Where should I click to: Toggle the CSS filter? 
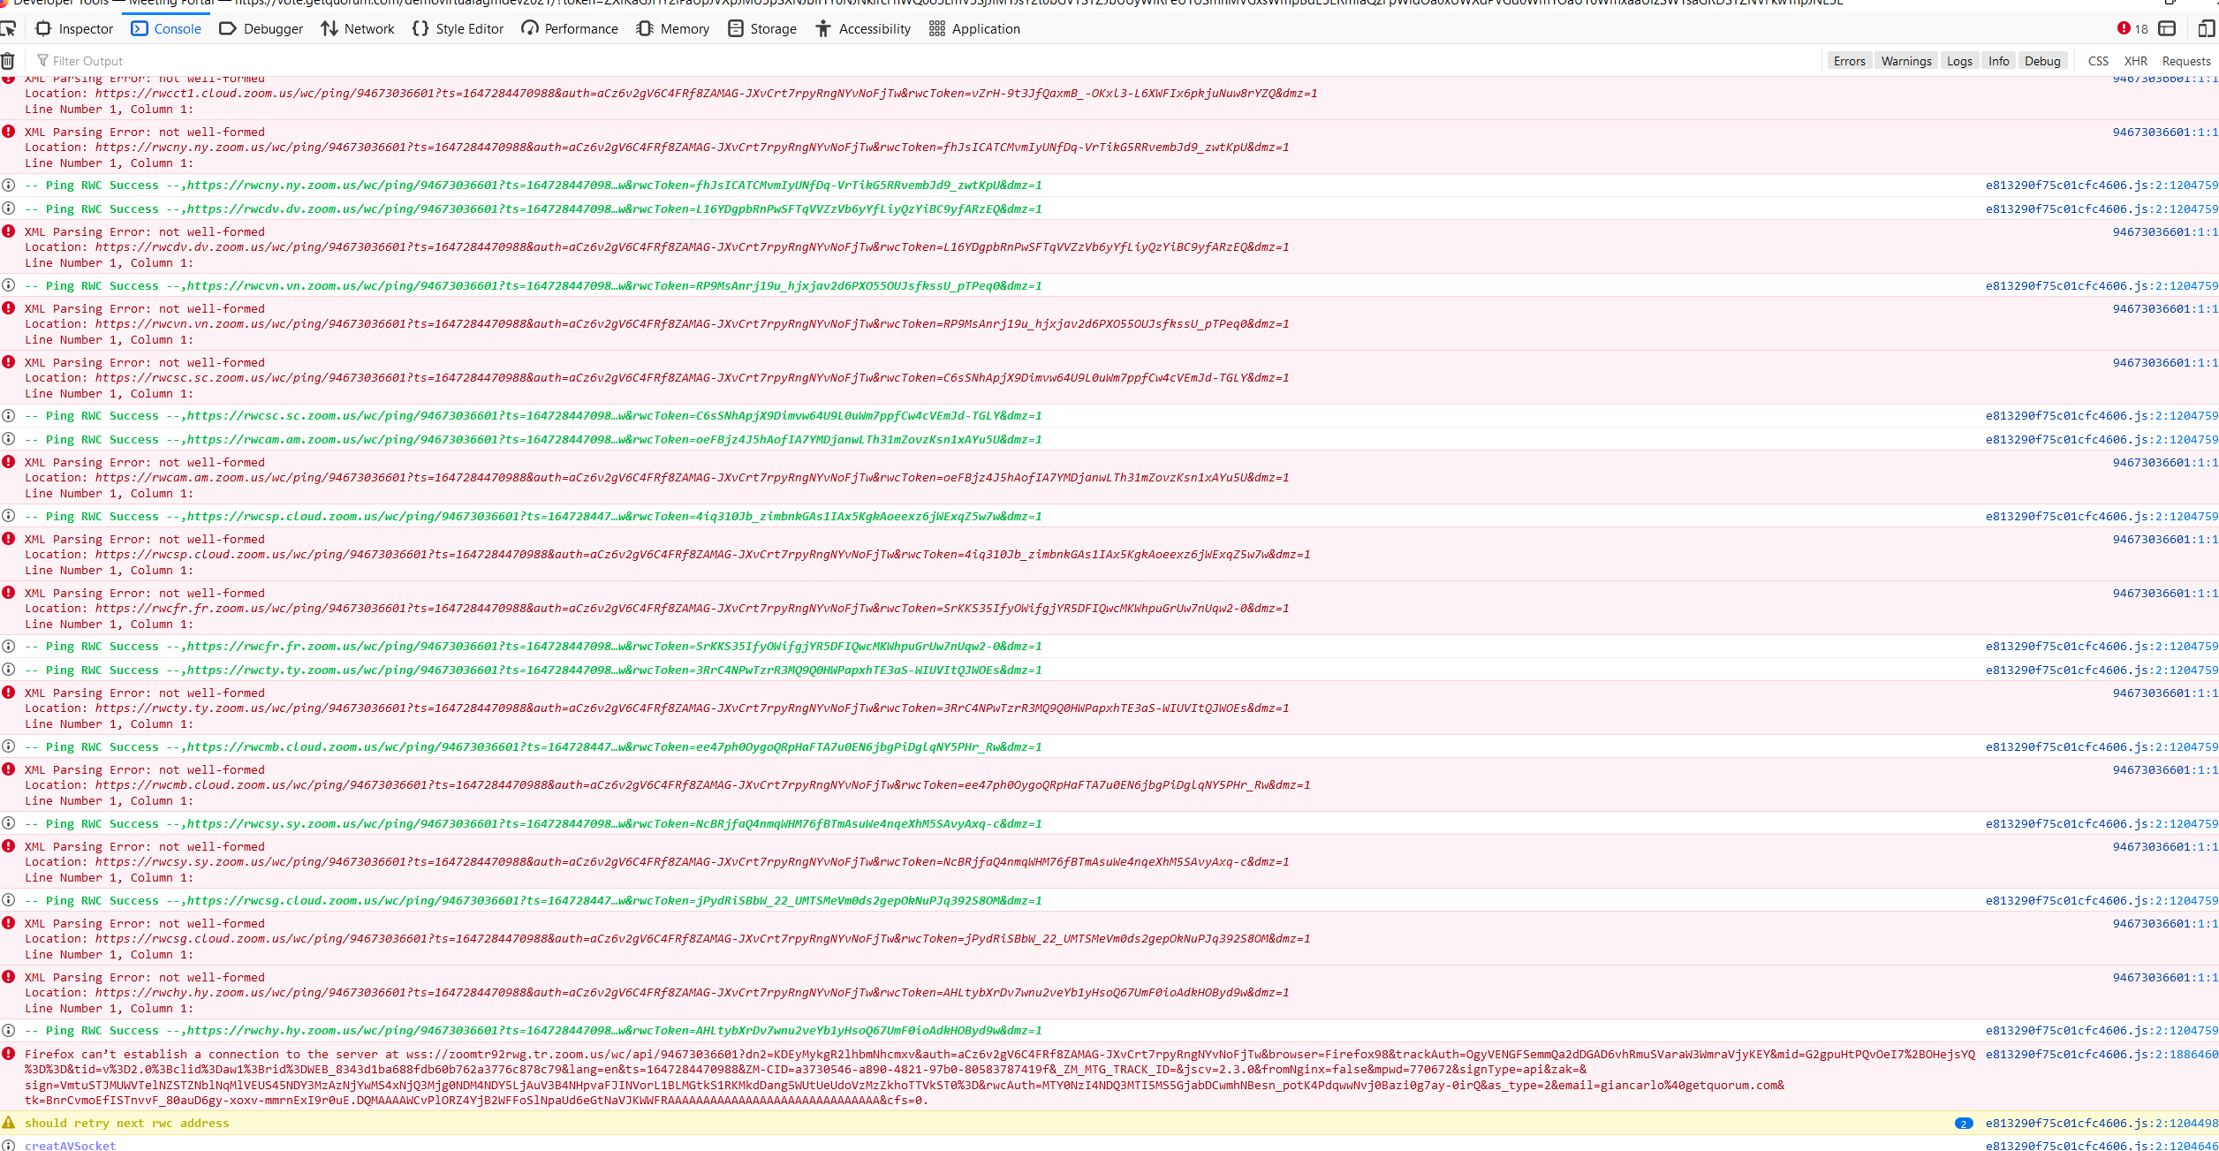tap(2098, 61)
